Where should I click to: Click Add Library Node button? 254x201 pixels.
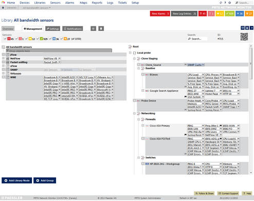point(17,180)
